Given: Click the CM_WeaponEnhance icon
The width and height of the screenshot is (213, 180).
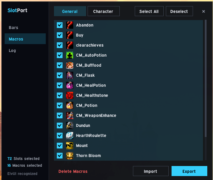Looking at the screenshot, I should pyautogui.click(x=70, y=115).
